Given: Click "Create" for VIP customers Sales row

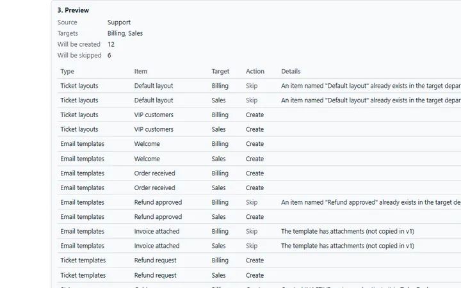Looking at the screenshot, I should pyautogui.click(x=255, y=129).
